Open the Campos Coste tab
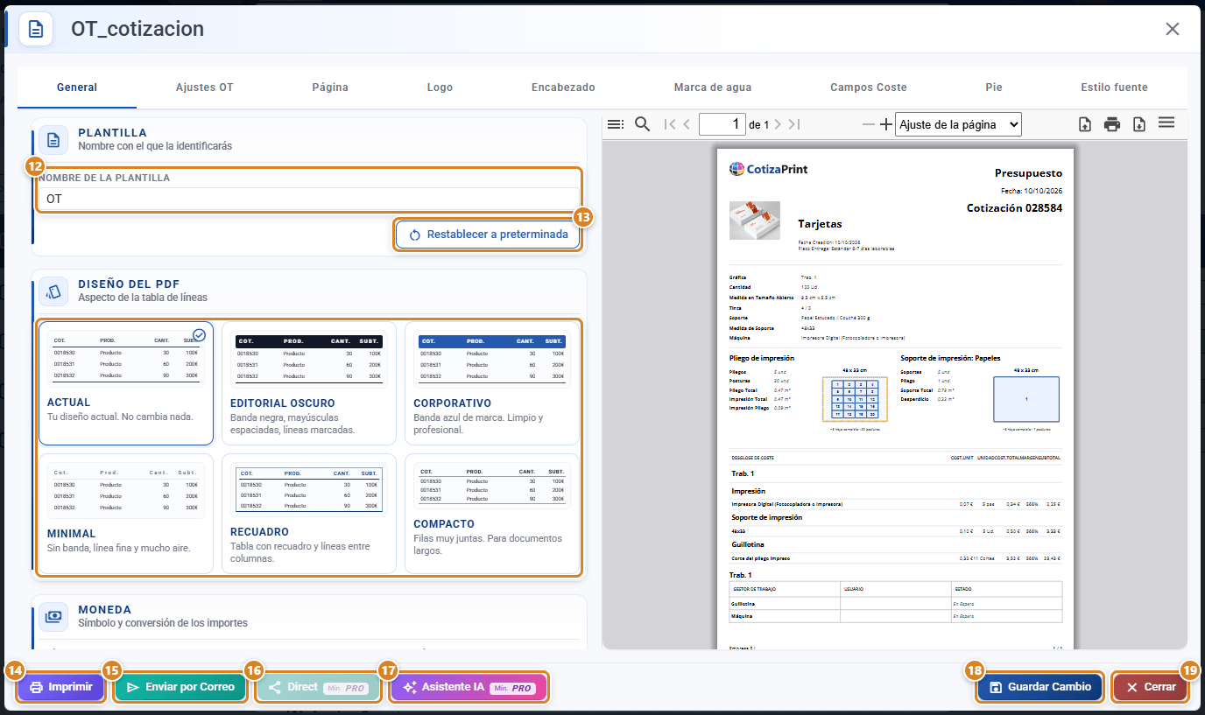 (869, 88)
